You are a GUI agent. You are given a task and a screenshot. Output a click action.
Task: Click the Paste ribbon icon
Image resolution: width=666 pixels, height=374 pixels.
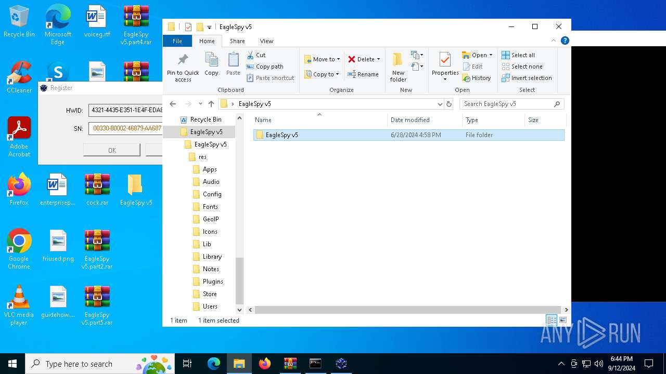coord(233,64)
